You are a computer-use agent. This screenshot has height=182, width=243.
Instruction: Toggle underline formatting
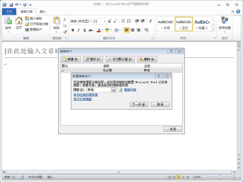pyautogui.click(x=85, y=30)
